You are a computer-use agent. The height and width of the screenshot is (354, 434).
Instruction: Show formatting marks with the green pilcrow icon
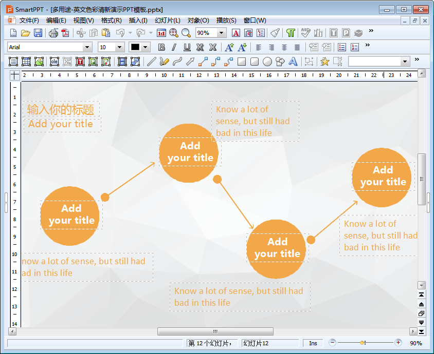(291, 33)
